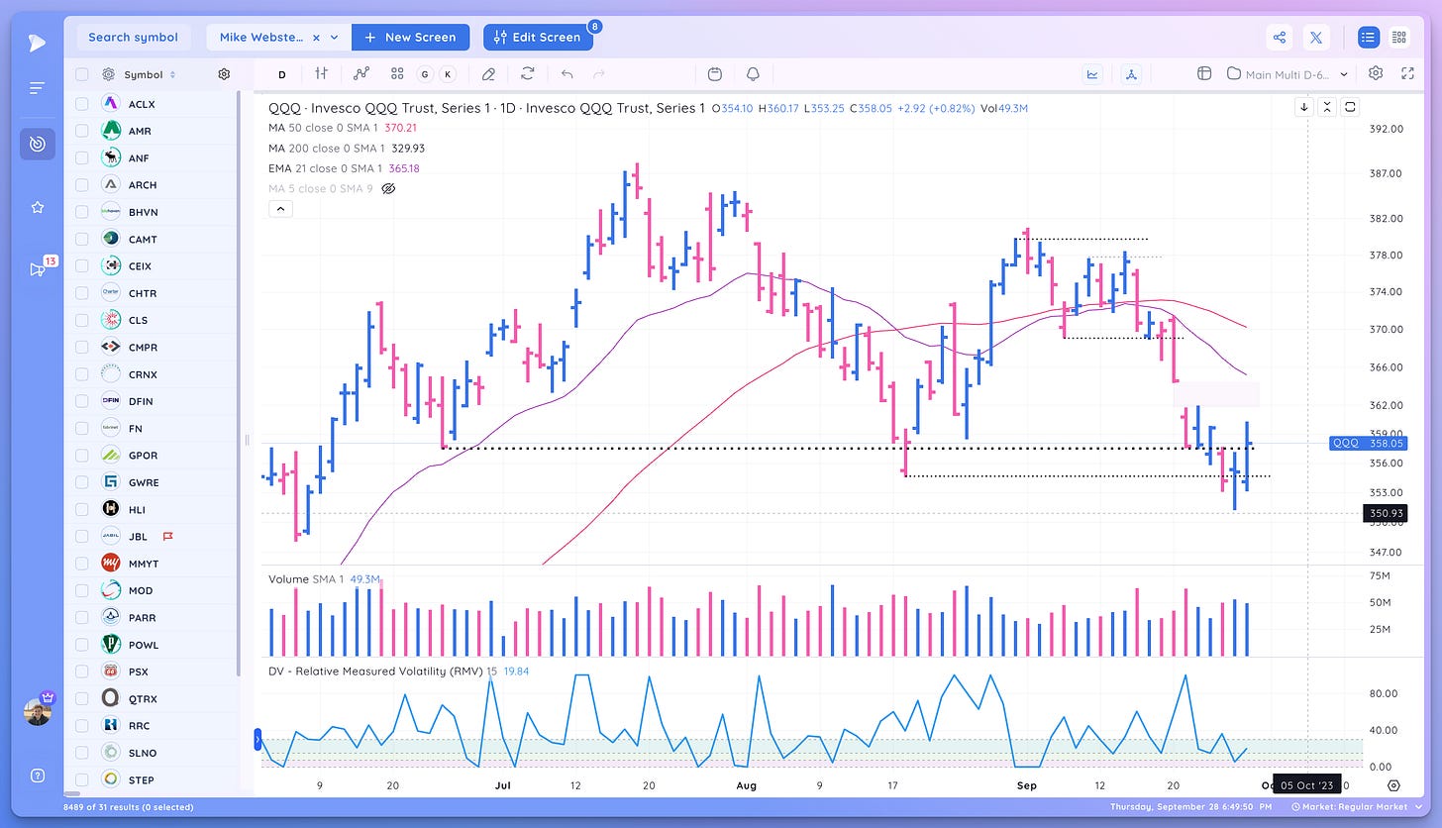Select the Mike Webster screen tab
The image size is (1442, 828).
263,38
